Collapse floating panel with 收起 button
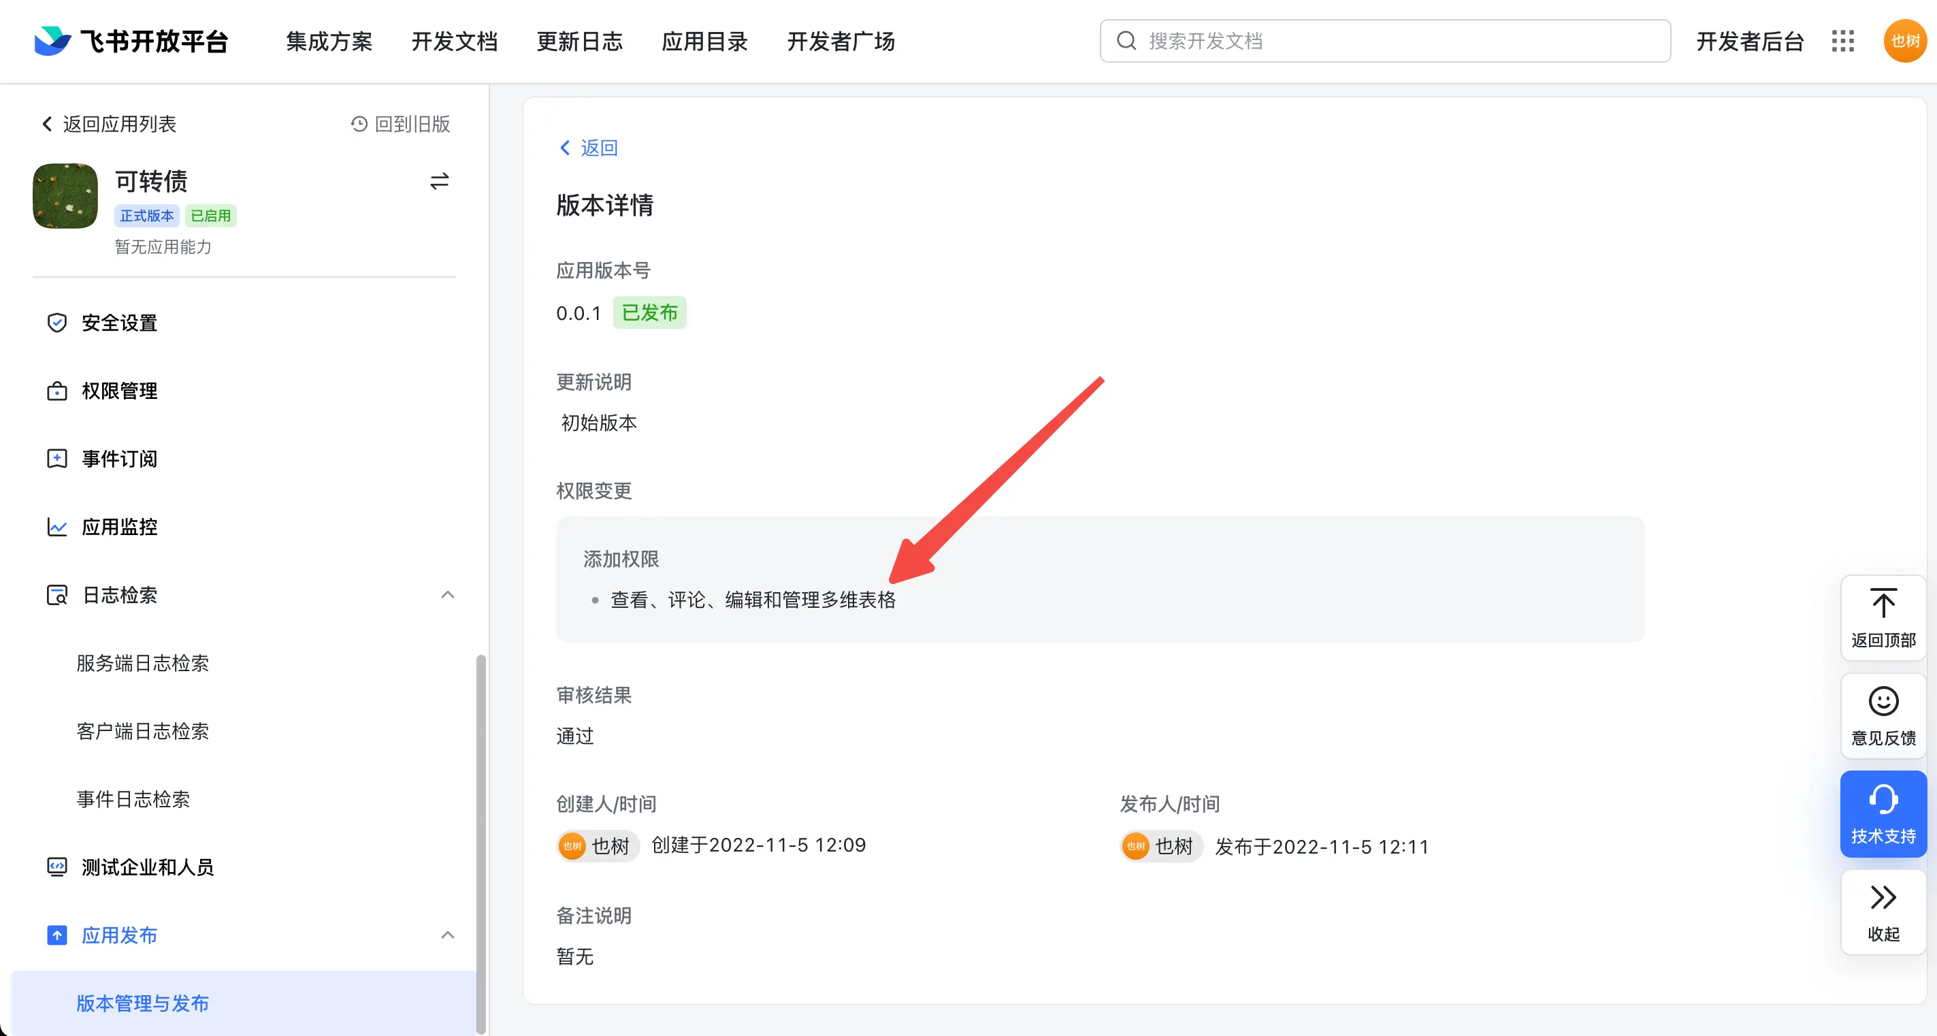The image size is (1937, 1036). click(1883, 911)
